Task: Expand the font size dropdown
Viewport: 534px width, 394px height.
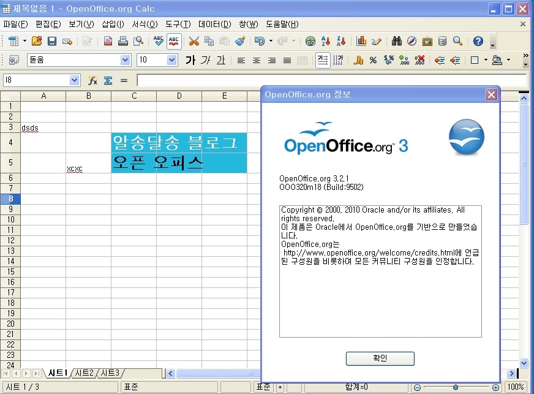Action: pos(172,60)
